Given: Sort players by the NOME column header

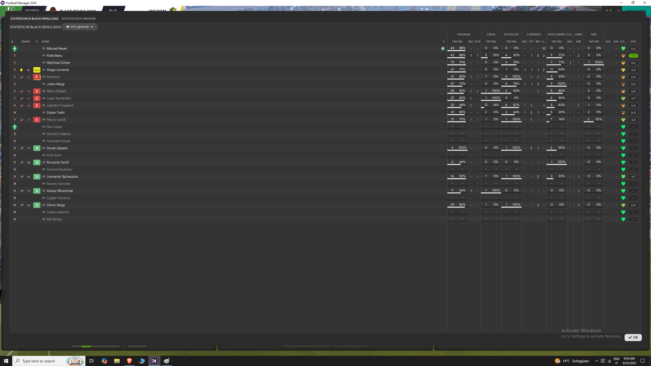Looking at the screenshot, I should tap(46, 41).
